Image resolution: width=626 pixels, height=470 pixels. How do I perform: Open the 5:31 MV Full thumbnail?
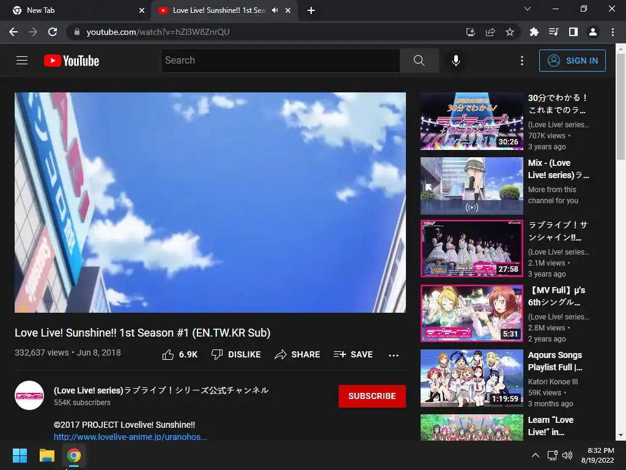click(x=472, y=313)
